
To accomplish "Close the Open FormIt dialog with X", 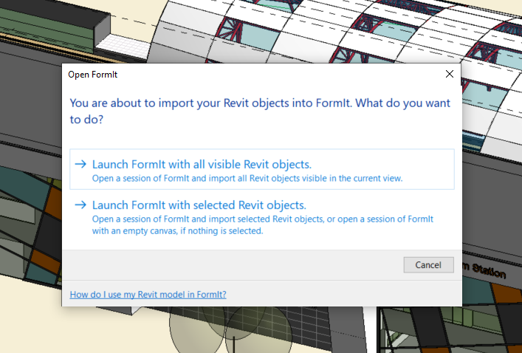I will click(x=450, y=74).
